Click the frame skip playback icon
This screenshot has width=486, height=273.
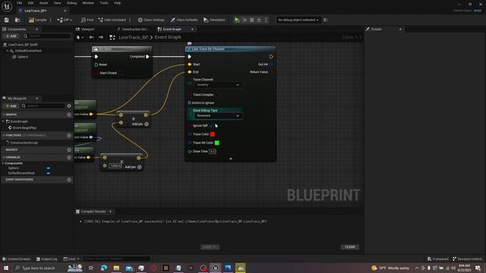coord(245,20)
